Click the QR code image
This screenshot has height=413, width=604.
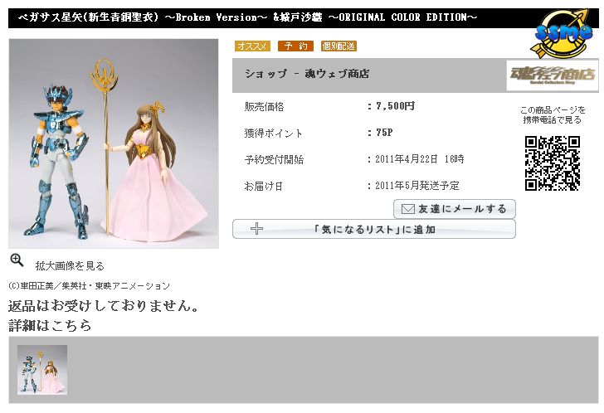pyautogui.click(x=552, y=163)
